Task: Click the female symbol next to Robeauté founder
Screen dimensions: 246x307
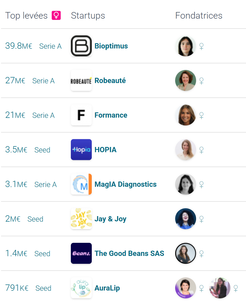Action: coord(202,81)
